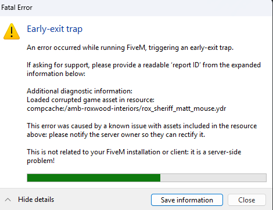273x210 pixels.
Task: Click the Loaded corrupted game asset line
Action: click(91, 100)
